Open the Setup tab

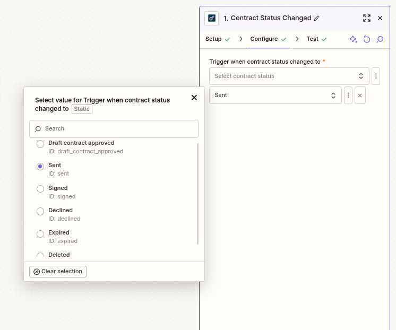(x=218, y=39)
